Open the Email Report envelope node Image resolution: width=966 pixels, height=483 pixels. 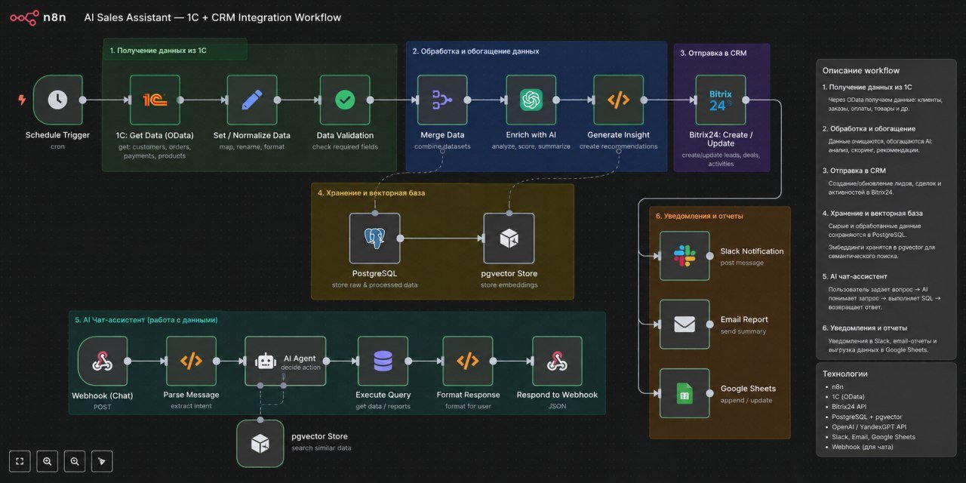click(685, 325)
